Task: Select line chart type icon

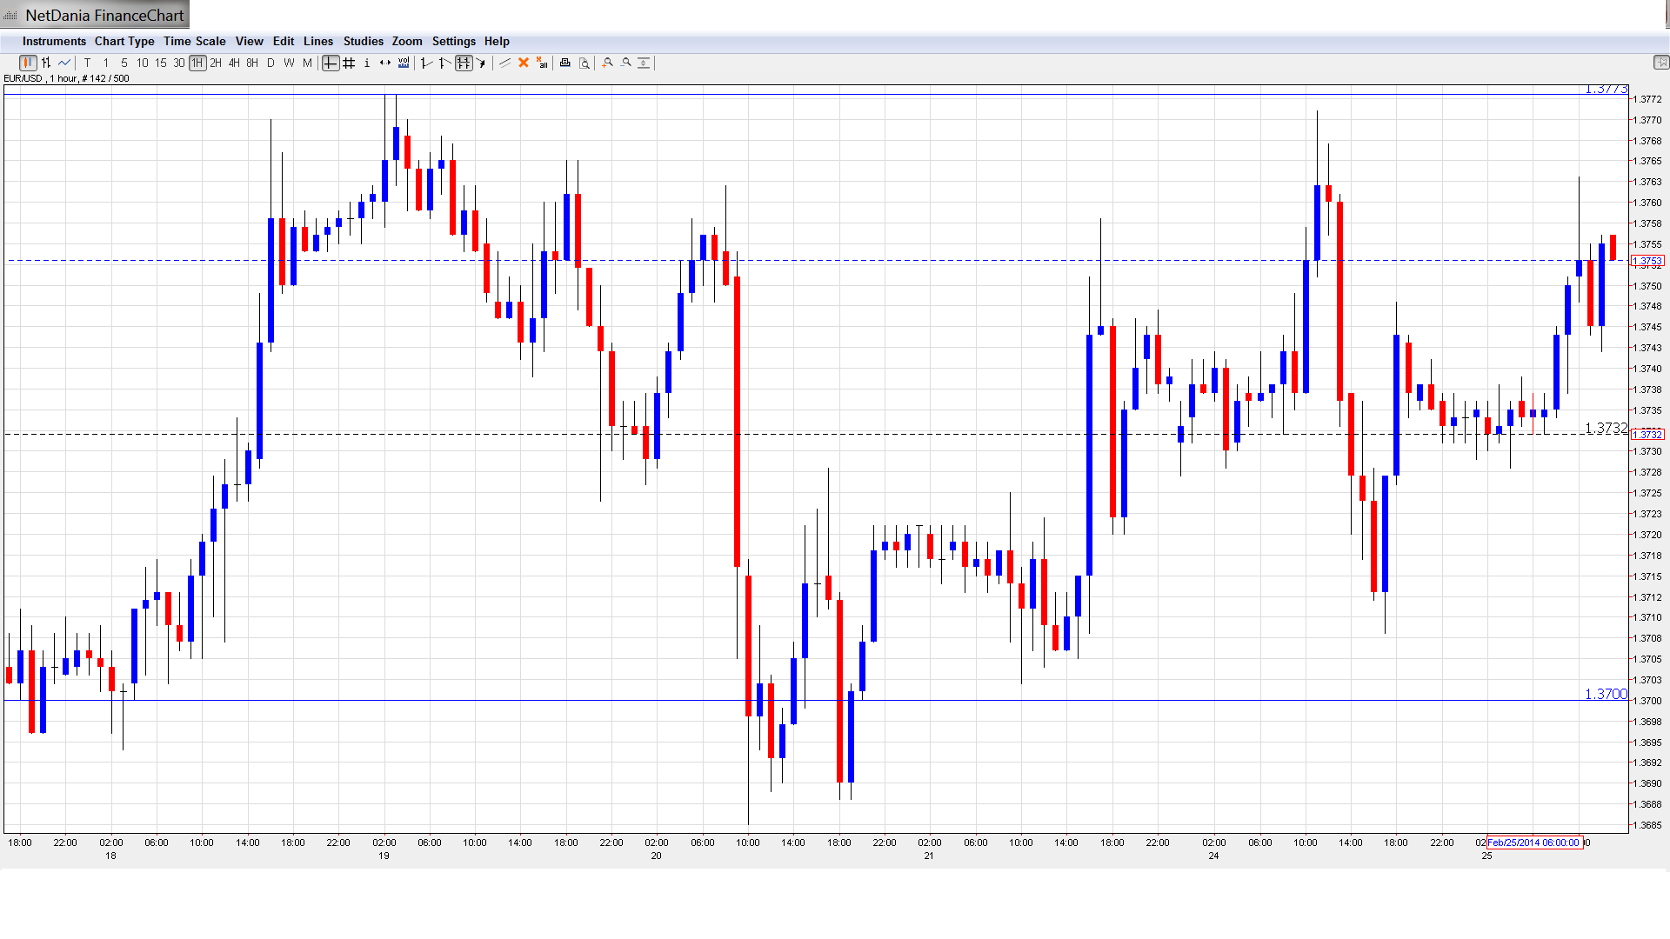Action: tap(64, 63)
